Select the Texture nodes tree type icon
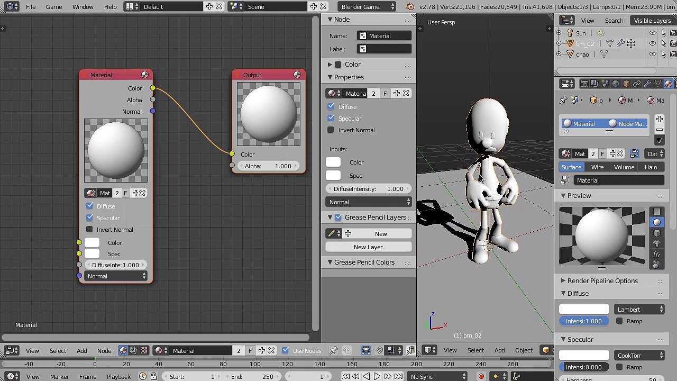Viewport: 677px width, 381px height. [x=143, y=350]
